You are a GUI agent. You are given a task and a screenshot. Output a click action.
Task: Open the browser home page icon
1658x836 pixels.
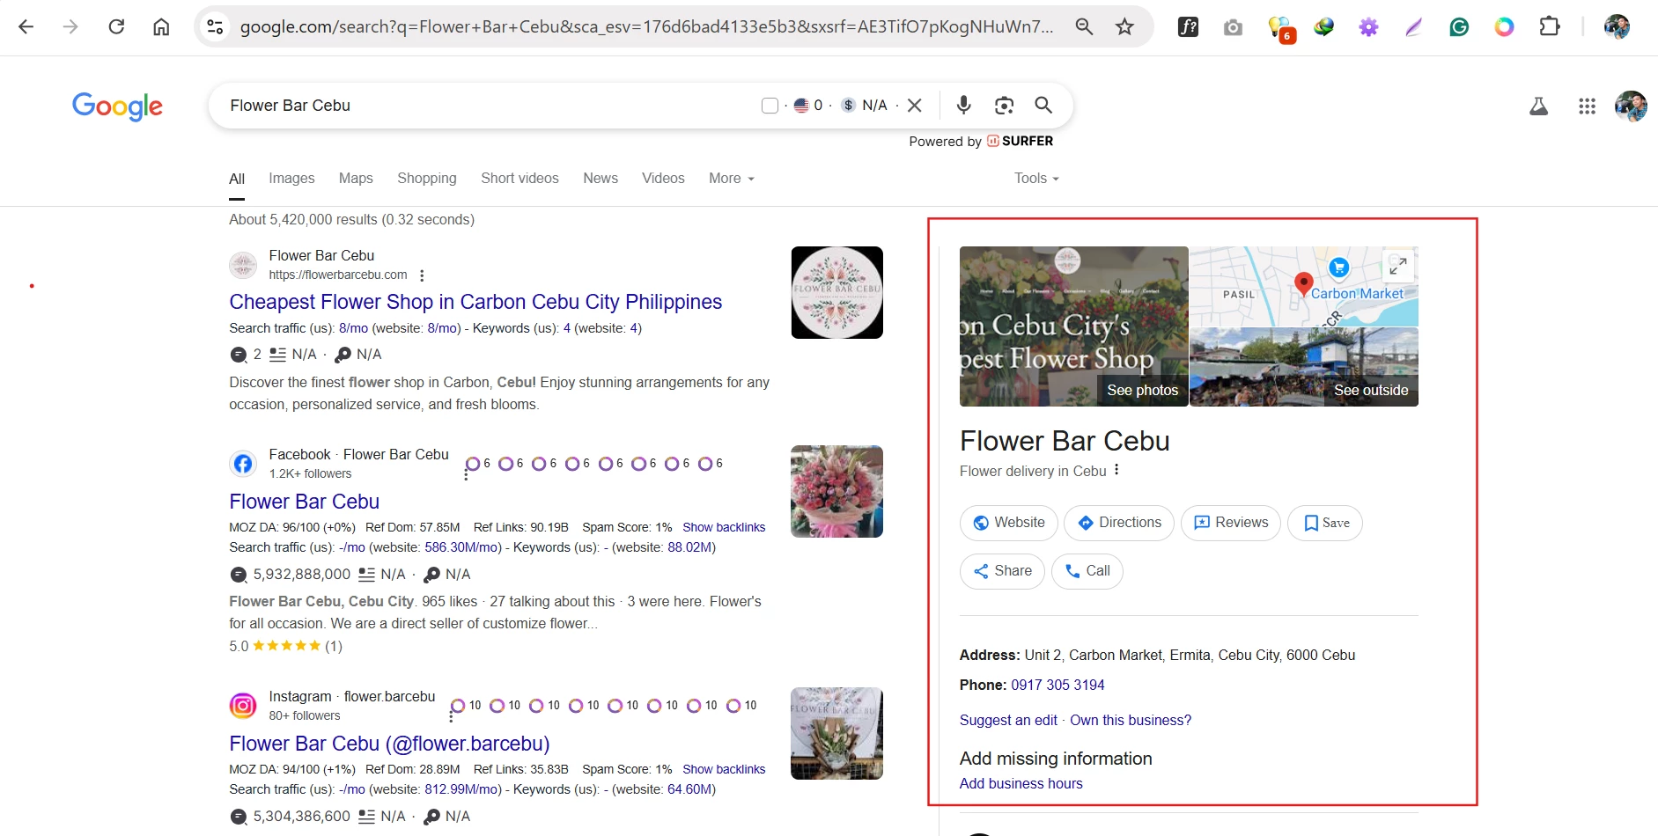161,27
